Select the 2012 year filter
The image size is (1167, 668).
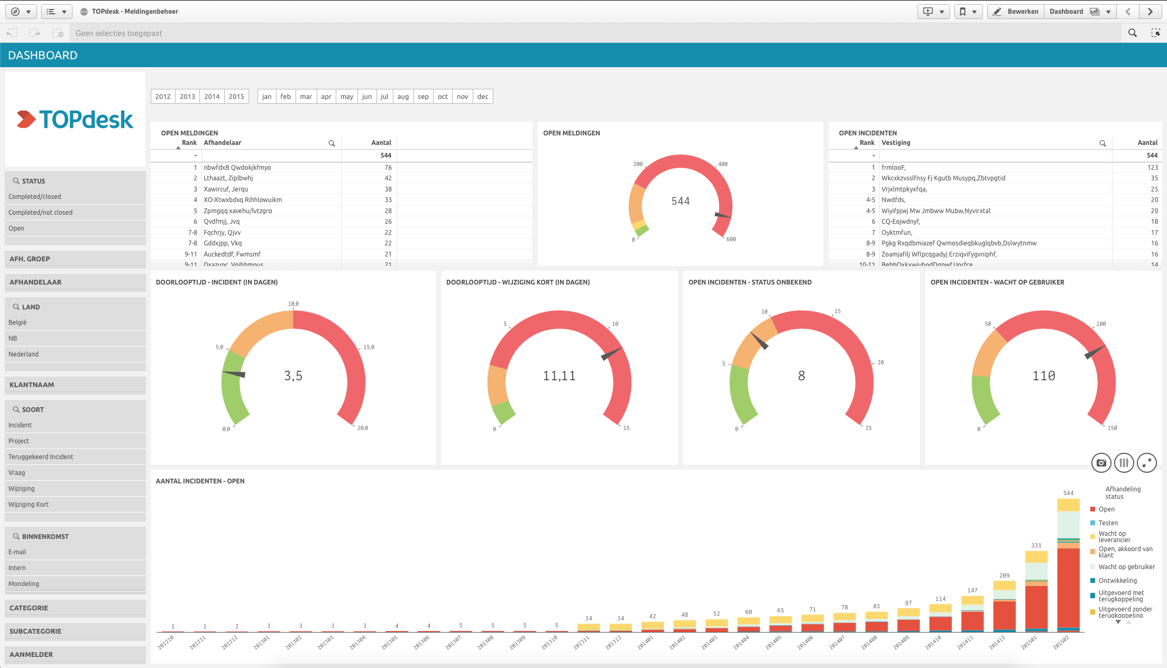(163, 96)
